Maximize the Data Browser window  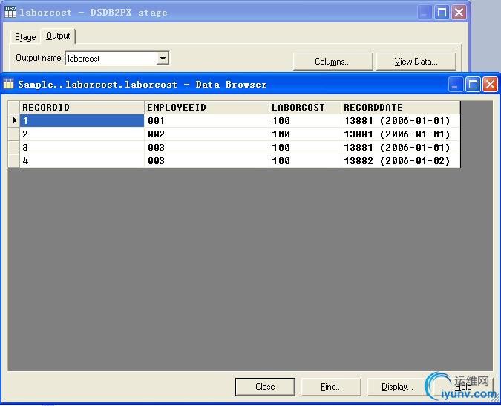click(x=473, y=85)
